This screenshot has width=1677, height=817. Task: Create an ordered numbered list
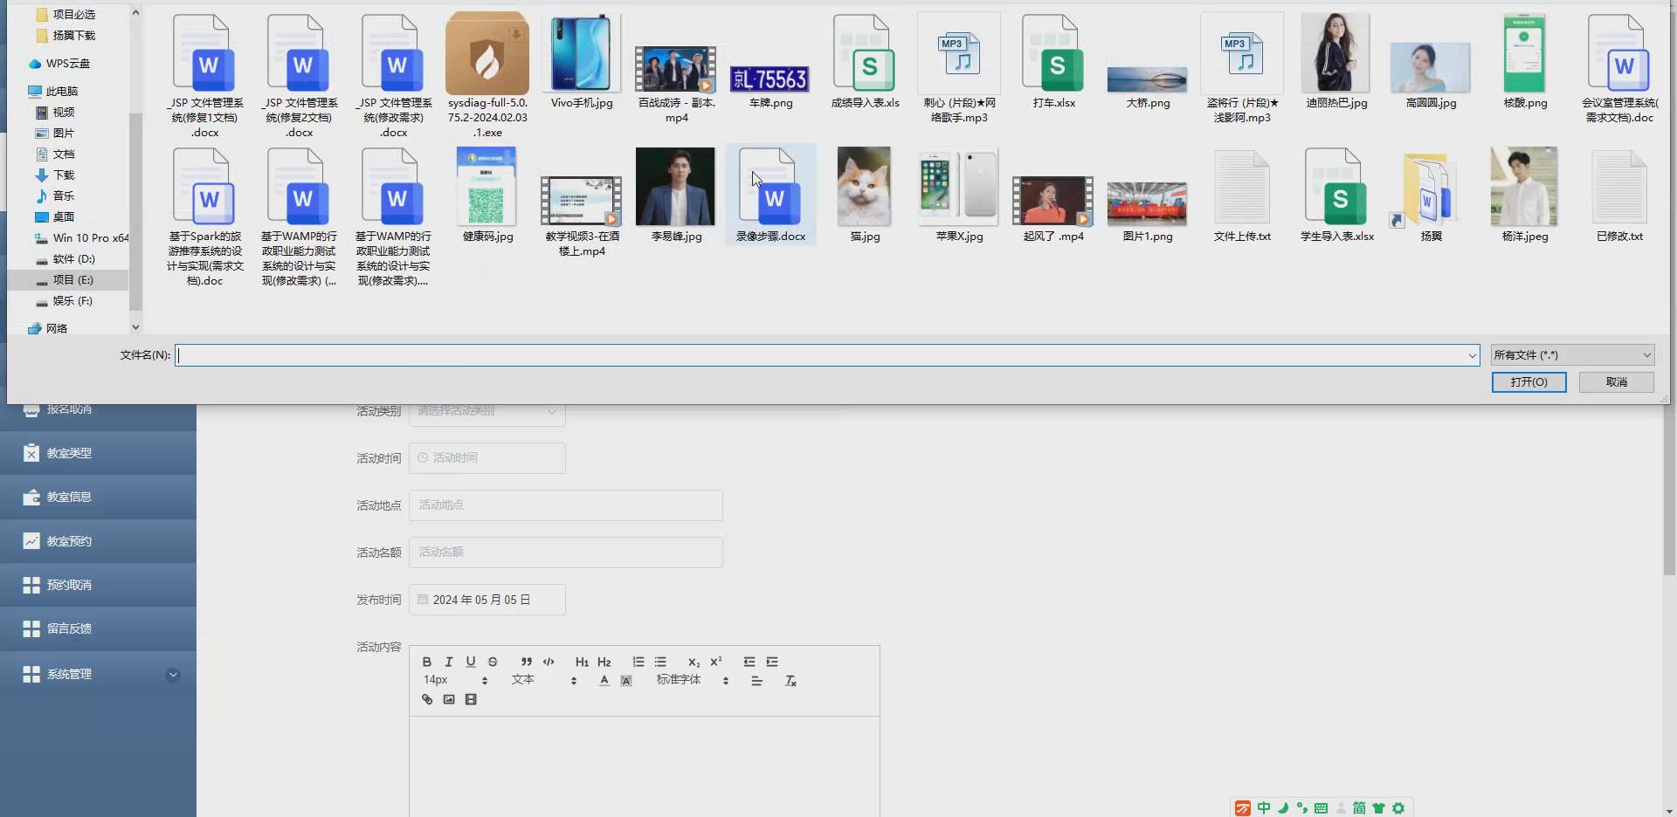[x=638, y=662]
